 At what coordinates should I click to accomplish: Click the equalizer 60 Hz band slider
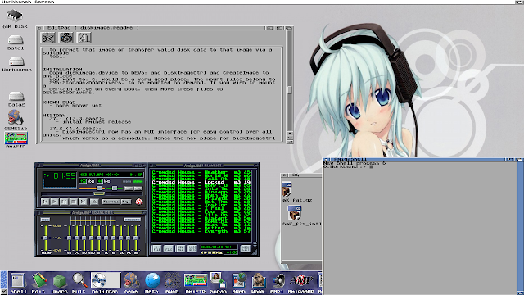pyautogui.click(x=70, y=238)
